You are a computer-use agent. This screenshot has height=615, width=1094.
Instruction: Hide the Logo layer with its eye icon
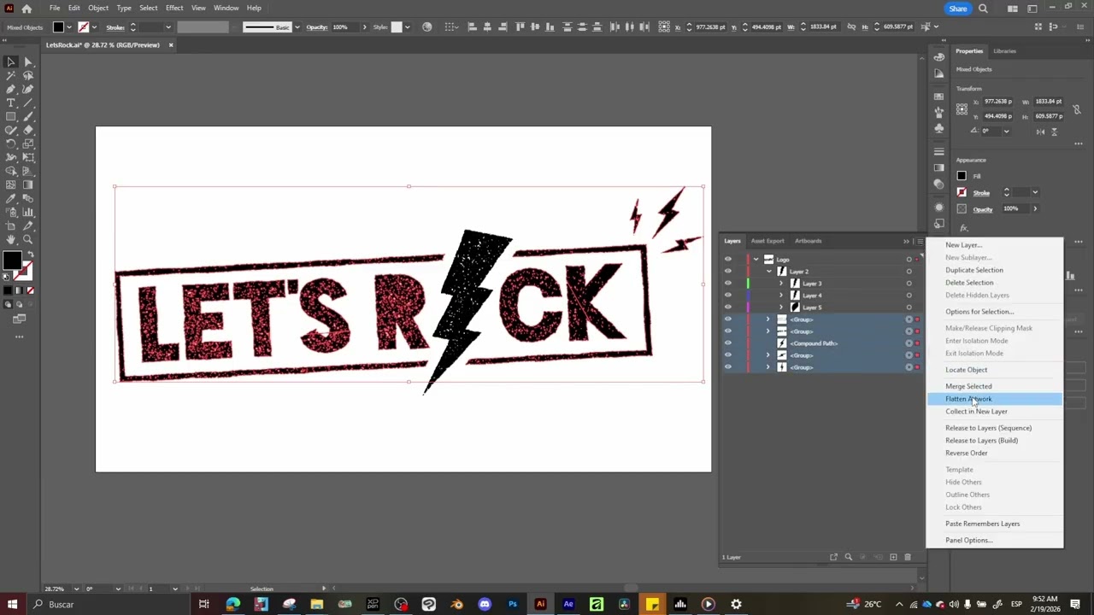pos(728,259)
